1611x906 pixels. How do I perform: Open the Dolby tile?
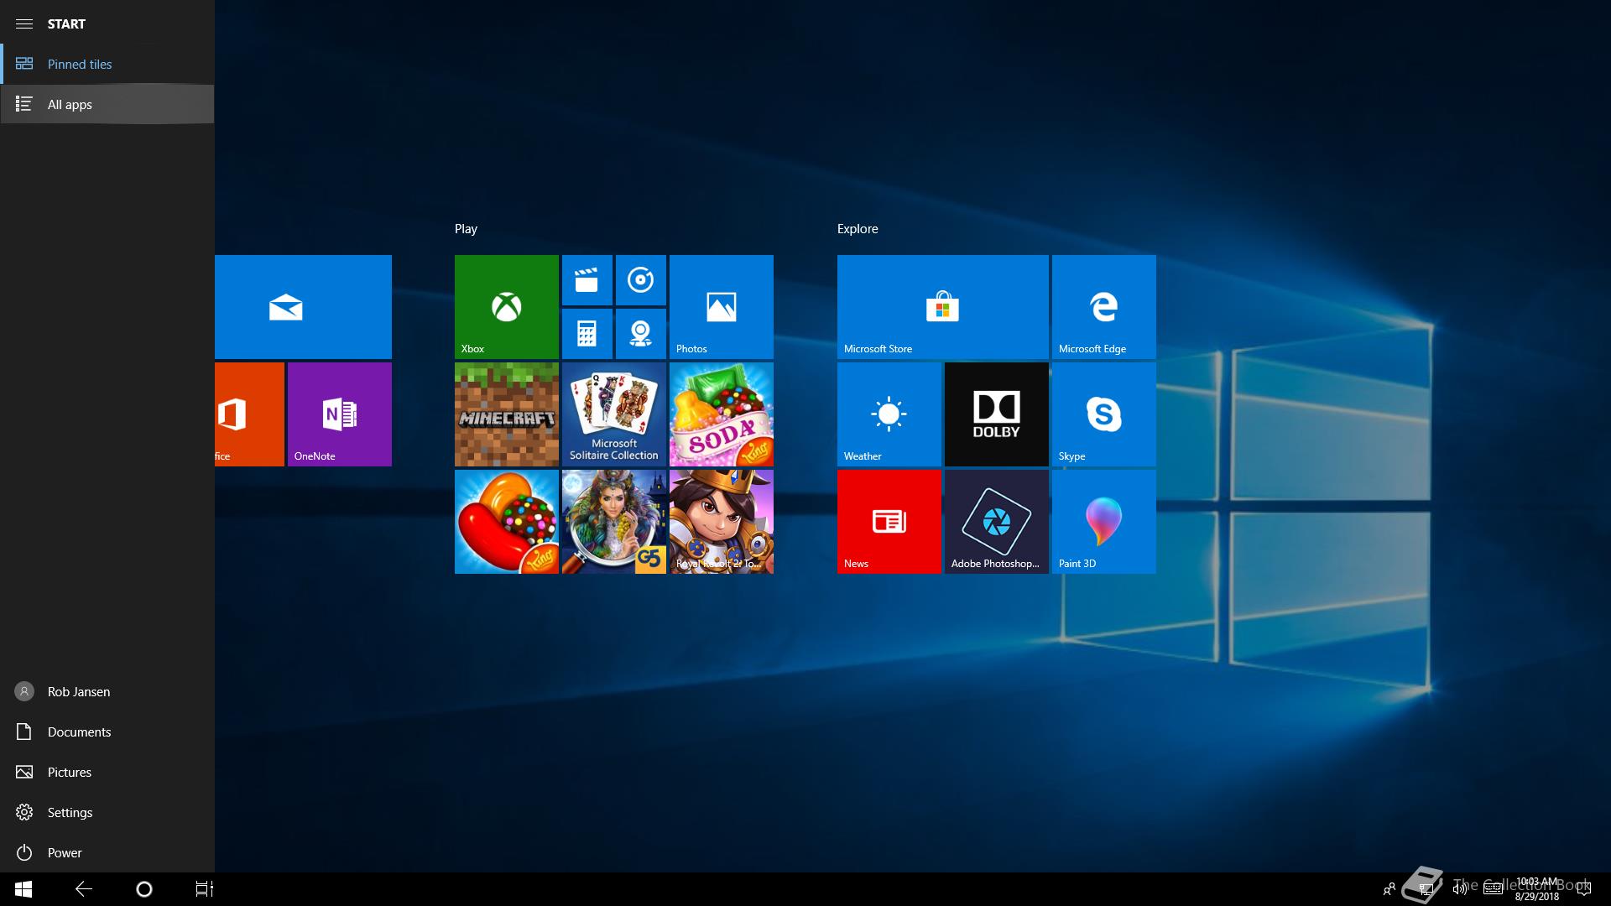point(997,414)
